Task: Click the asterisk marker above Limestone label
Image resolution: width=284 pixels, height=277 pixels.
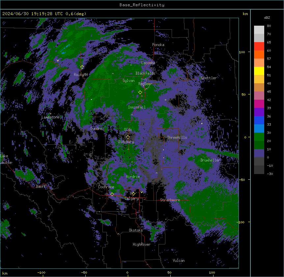Action: pos(50,114)
